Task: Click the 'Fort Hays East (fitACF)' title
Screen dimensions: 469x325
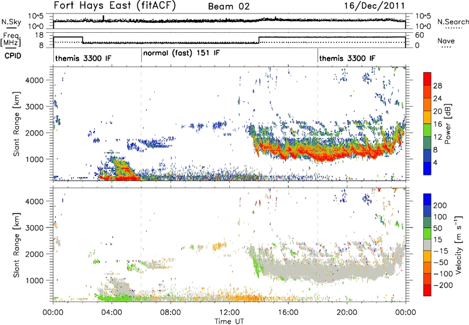Action: pyautogui.click(x=115, y=5)
